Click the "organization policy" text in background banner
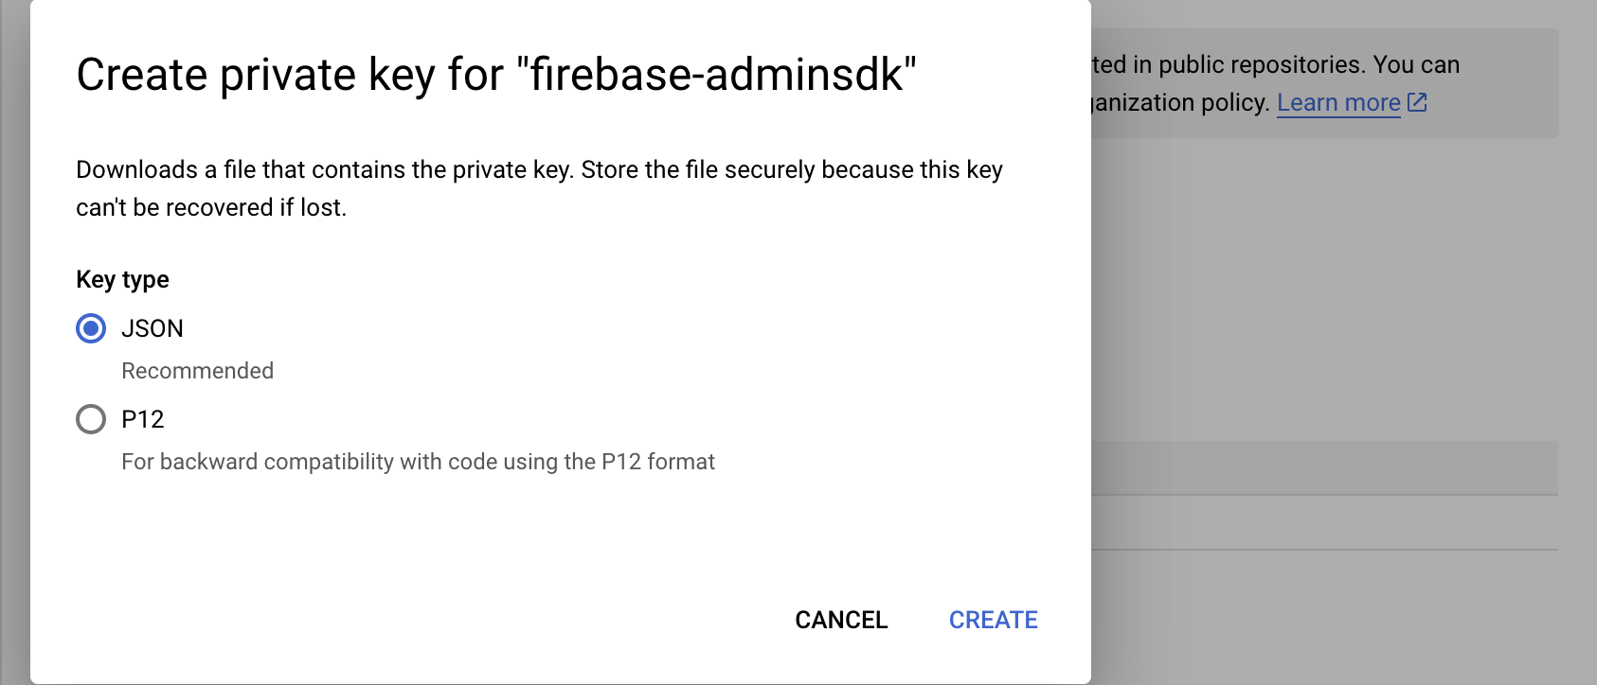 [1179, 102]
